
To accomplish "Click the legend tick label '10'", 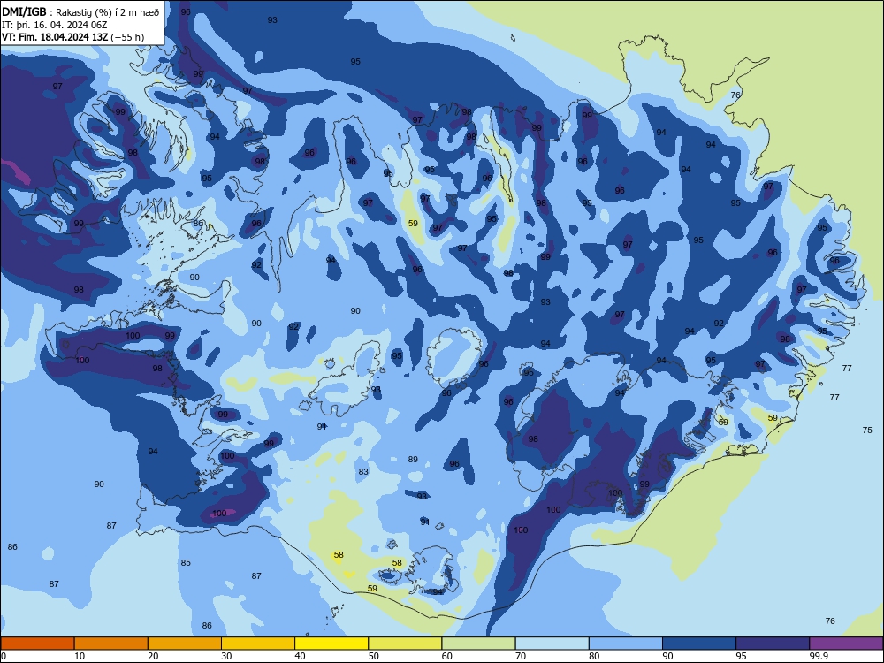I will point(80,656).
